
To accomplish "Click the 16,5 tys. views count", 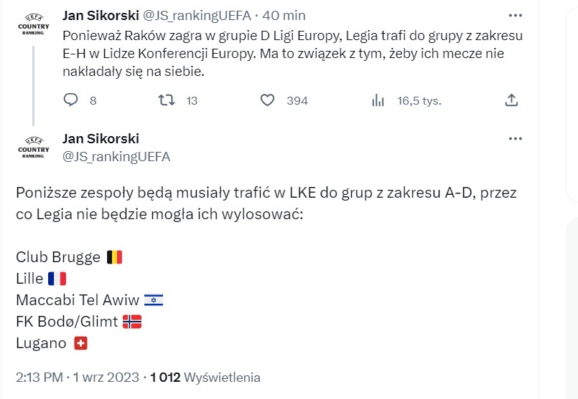I will coord(419,101).
